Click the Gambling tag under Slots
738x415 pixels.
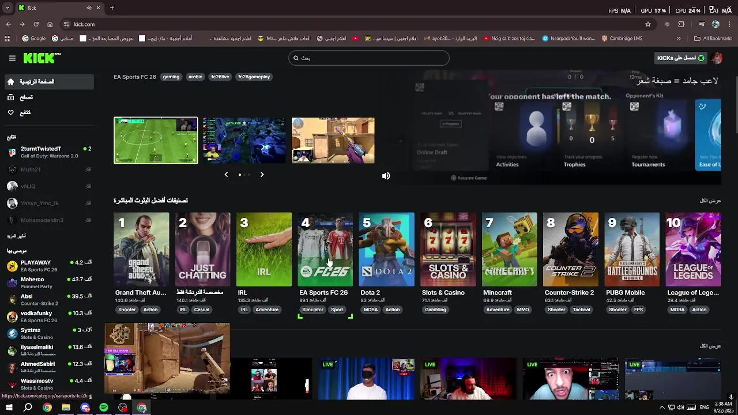(x=435, y=310)
